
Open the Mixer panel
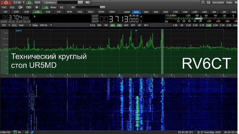53,7
